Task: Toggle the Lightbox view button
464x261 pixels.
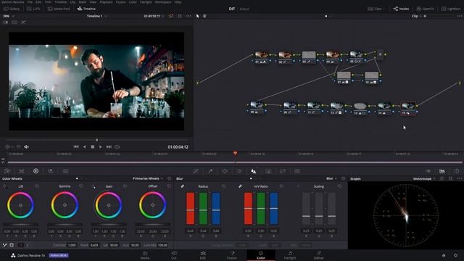Action: 451,9
